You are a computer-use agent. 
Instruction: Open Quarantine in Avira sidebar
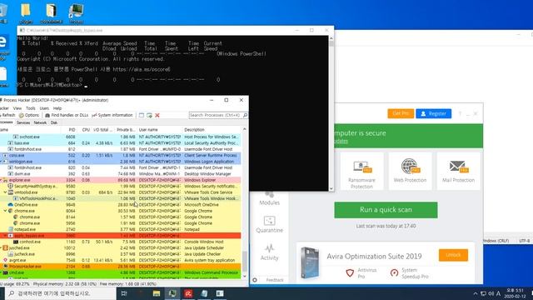(270, 224)
